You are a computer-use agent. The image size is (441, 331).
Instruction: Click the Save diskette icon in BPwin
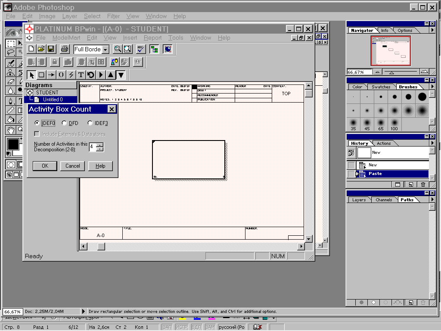[51, 49]
